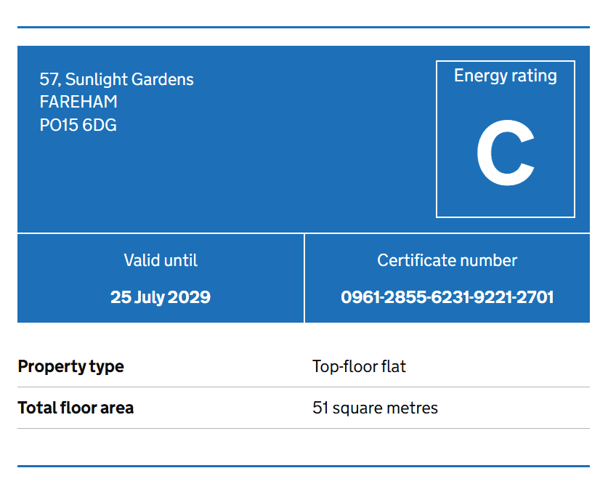
Task: Click the Energy rating heading text
Action: point(506,76)
